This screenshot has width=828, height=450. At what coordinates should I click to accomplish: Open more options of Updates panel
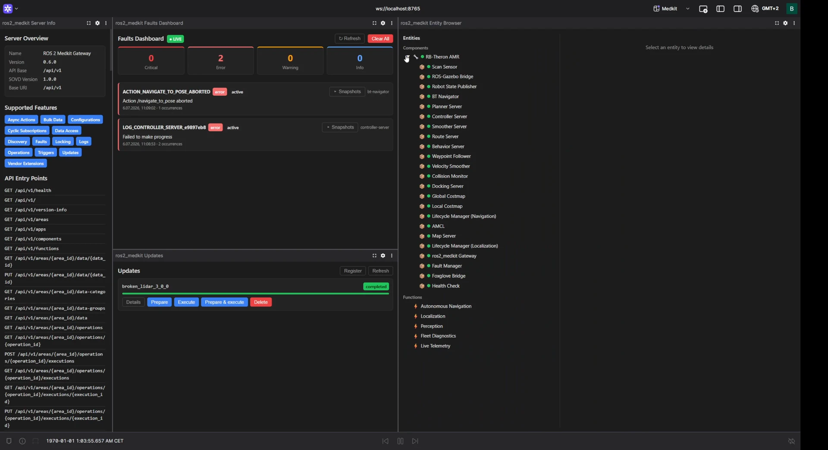coord(392,256)
